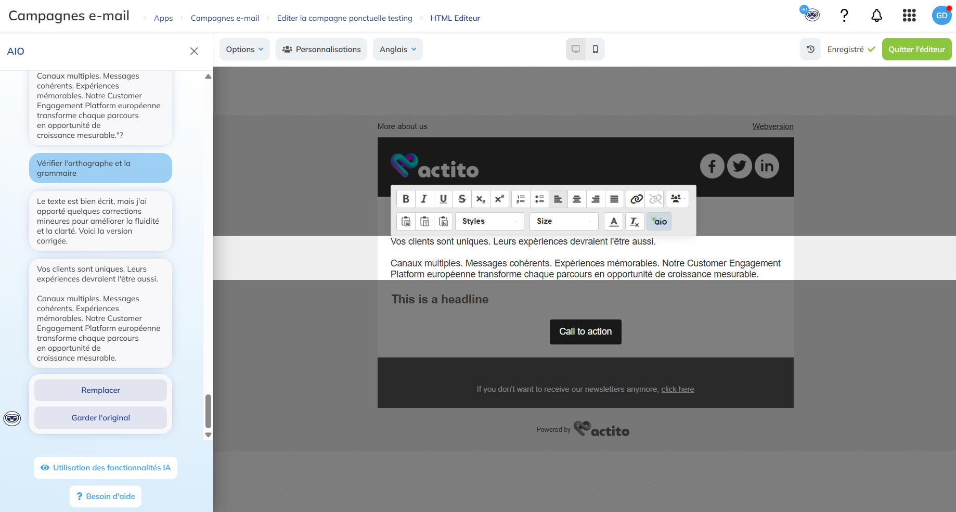Align text to the right
Image resolution: width=956 pixels, height=512 pixels.
tap(596, 199)
